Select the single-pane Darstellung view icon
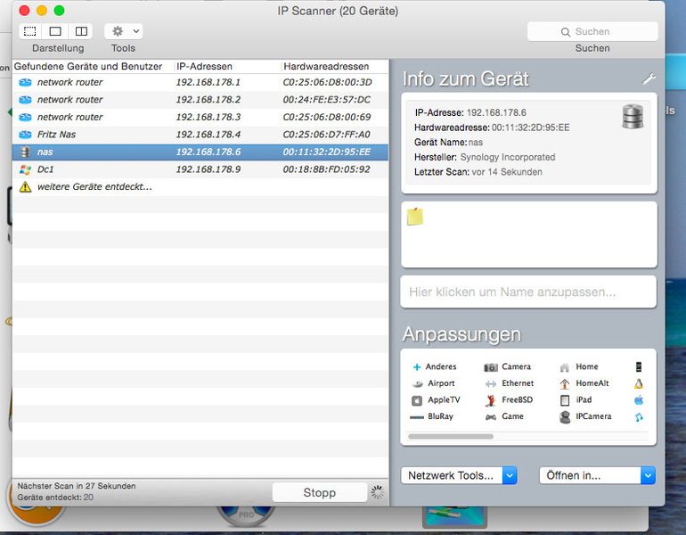This screenshot has width=686, height=535. pos(55,31)
